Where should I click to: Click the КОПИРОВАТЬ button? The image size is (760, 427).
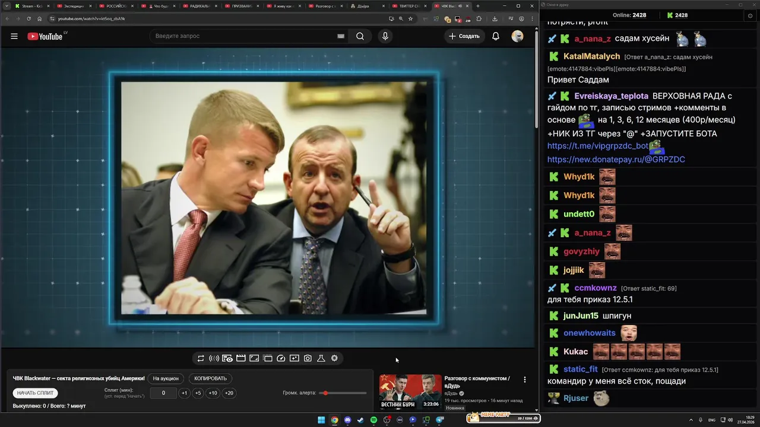pyautogui.click(x=211, y=378)
